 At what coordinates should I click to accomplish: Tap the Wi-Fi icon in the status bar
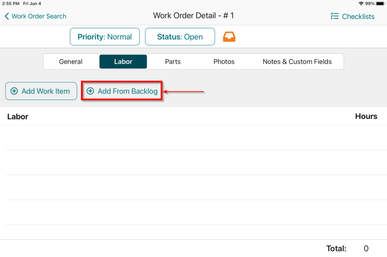point(361,3)
